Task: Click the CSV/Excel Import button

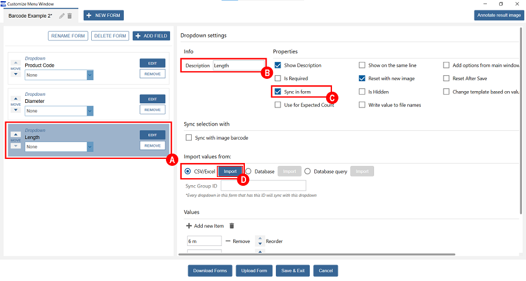Action: click(230, 171)
